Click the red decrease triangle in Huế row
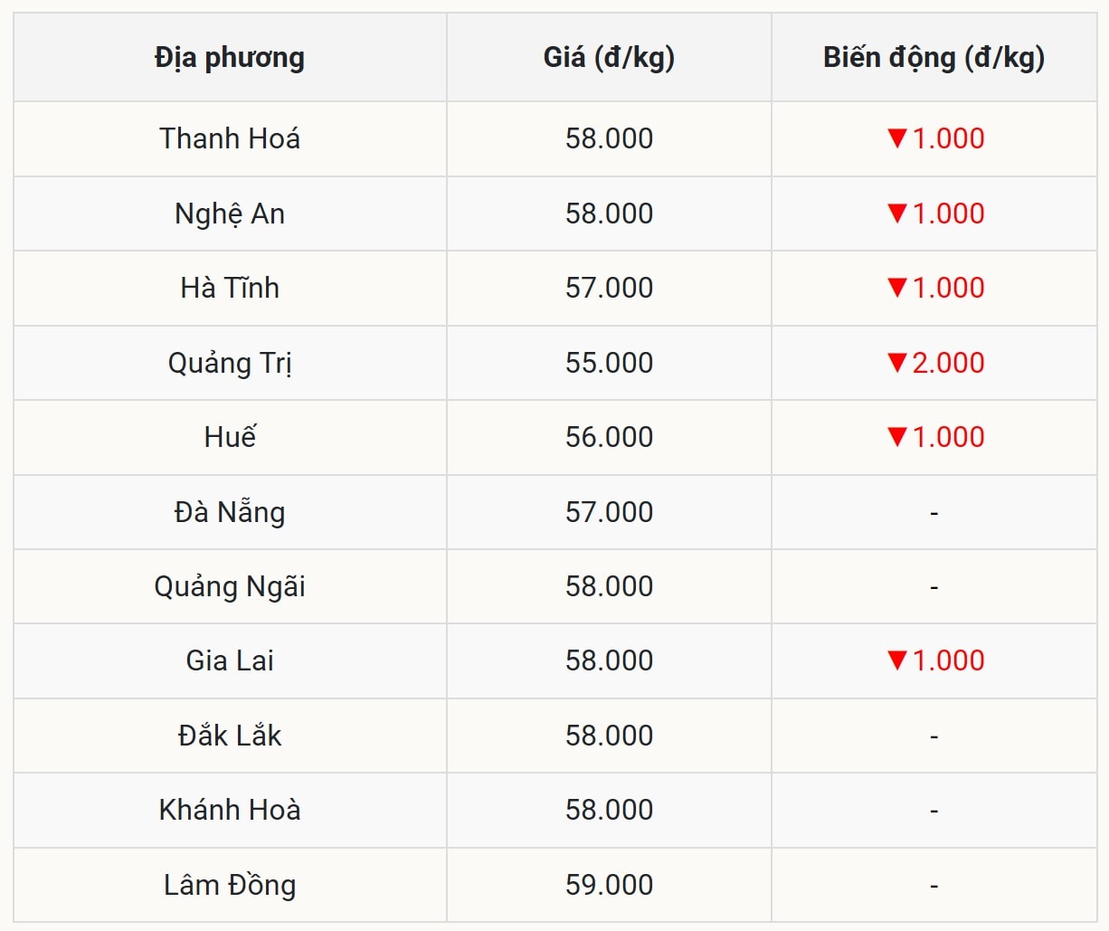Screen dimensions: 1109x931 (x=896, y=437)
